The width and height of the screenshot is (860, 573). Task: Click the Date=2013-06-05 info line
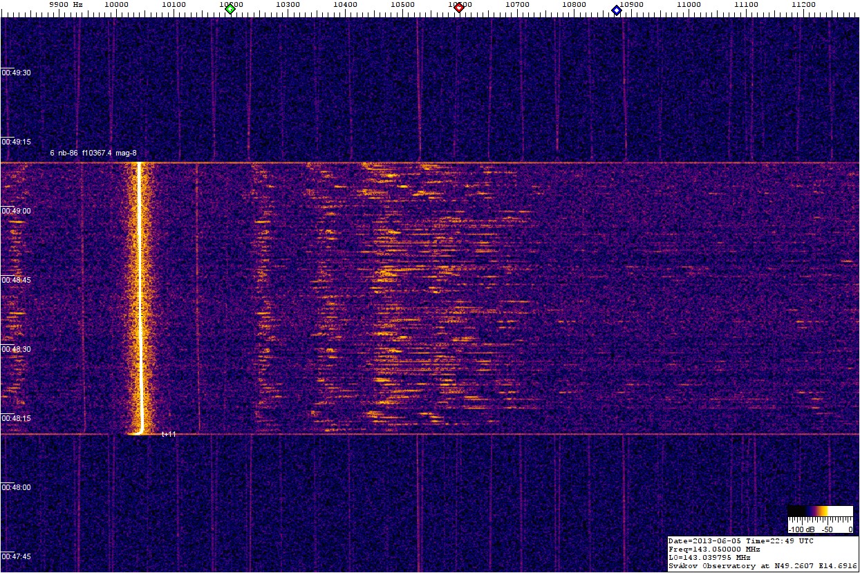740,541
